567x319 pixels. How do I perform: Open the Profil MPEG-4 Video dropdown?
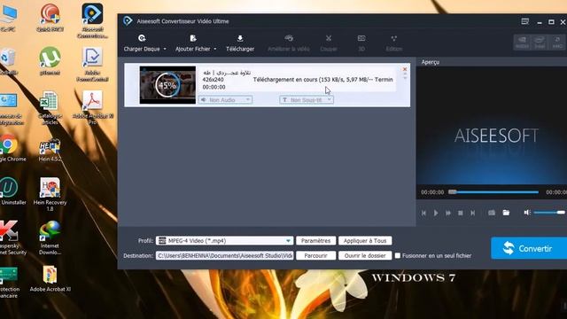click(224, 241)
